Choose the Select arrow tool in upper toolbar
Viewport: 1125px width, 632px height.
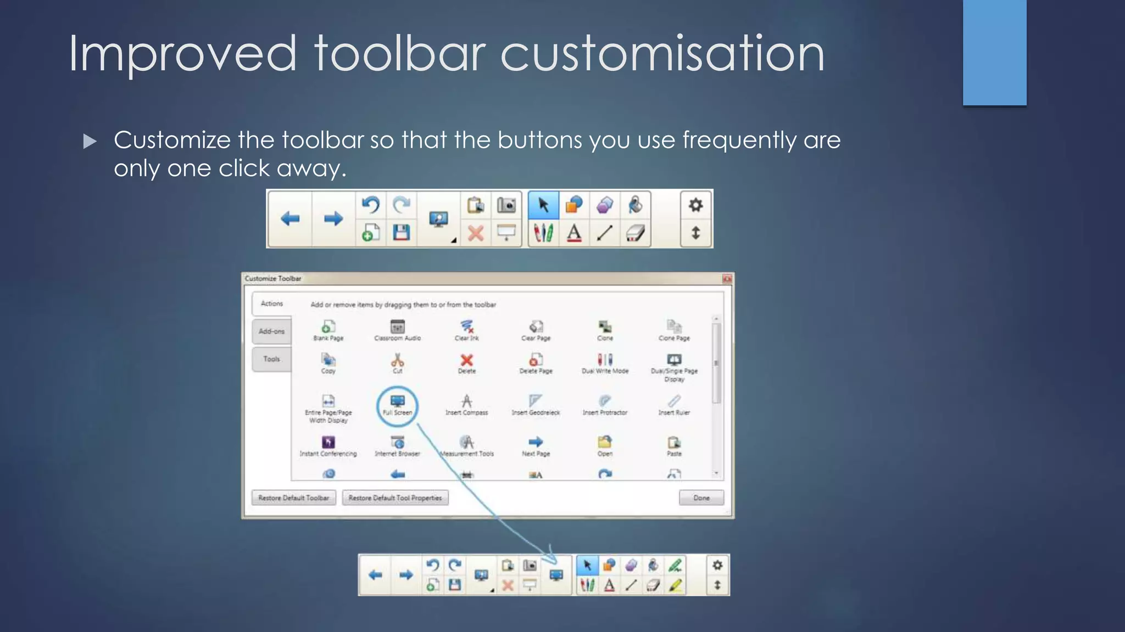pos(543,205)
